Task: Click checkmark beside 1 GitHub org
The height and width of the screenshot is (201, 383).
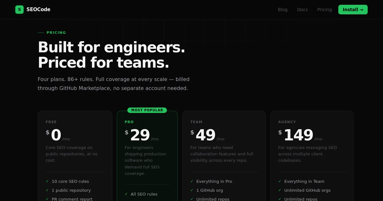Action: [x=192, y=190]
